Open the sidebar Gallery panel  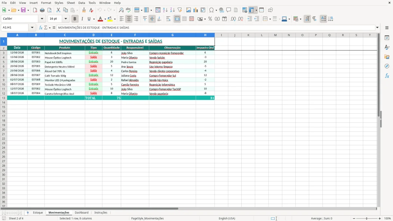(387, 57)
